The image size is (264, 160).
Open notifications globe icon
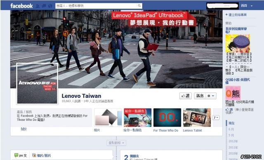coord(50,6)
